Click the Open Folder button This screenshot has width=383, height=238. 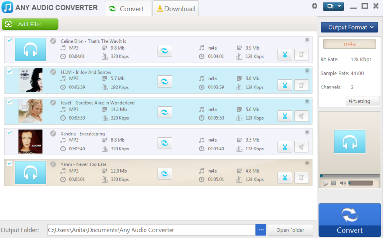(x=290, y=230)
